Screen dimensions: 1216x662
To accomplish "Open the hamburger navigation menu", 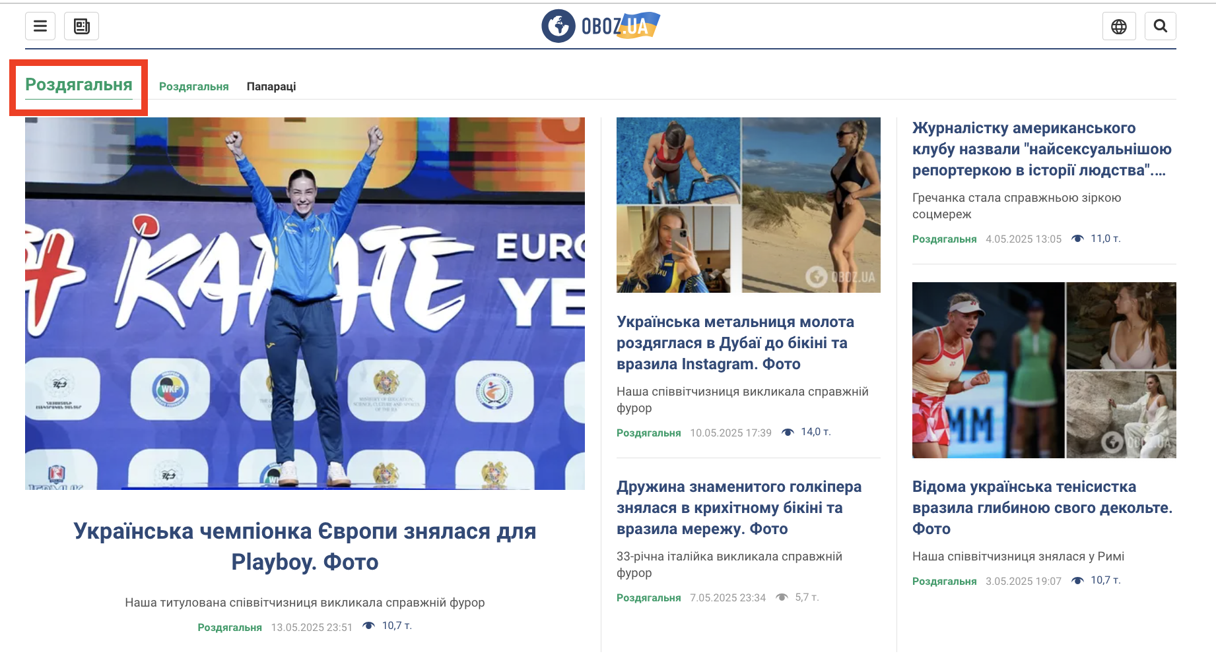I will [40, 26].
